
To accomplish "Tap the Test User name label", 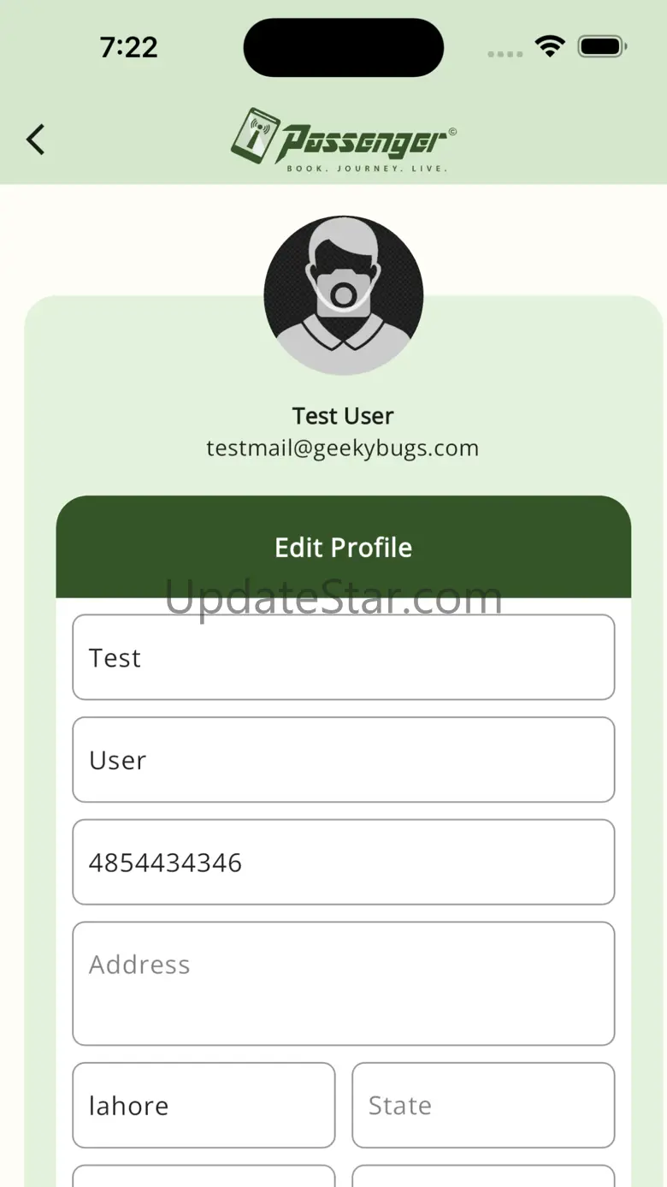I will 343,416.
